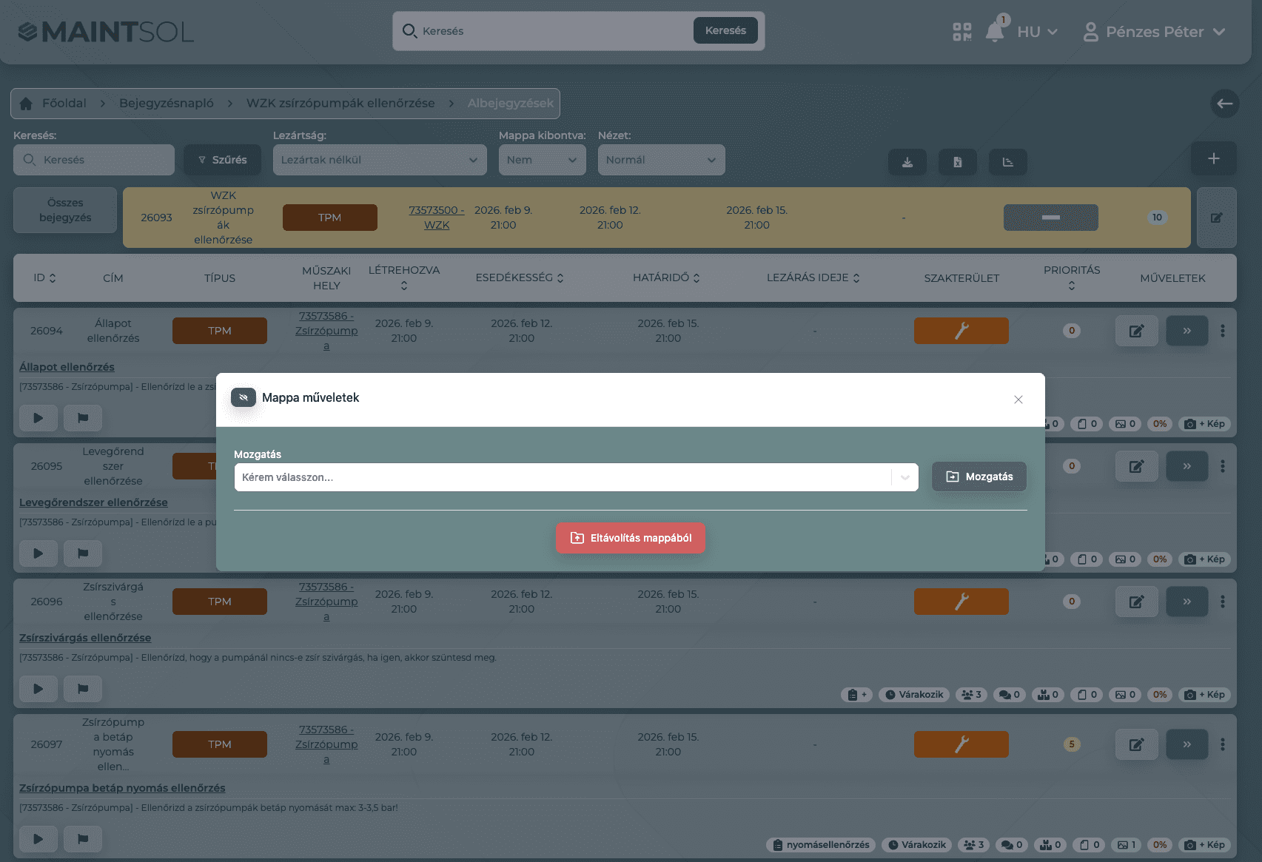Close the Mappa műveletek dialog

click(x=1018, y=400)
